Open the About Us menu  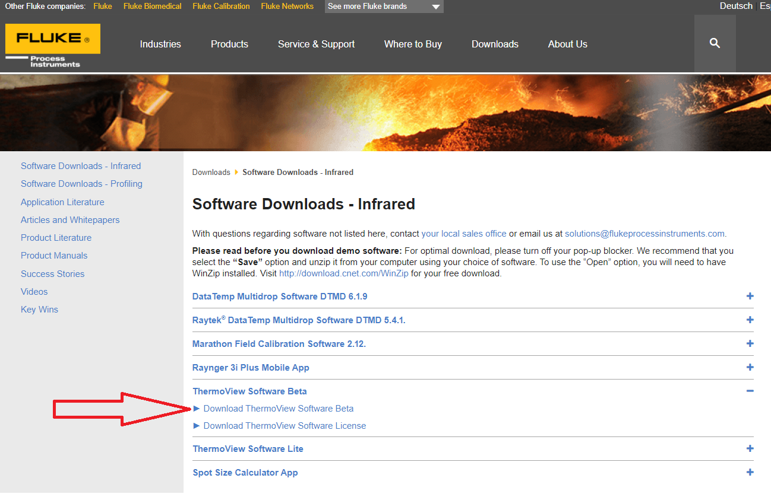[x=568, y=44]
